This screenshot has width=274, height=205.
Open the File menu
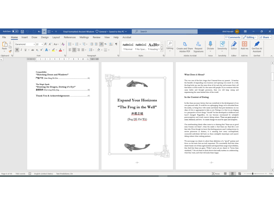4,37
